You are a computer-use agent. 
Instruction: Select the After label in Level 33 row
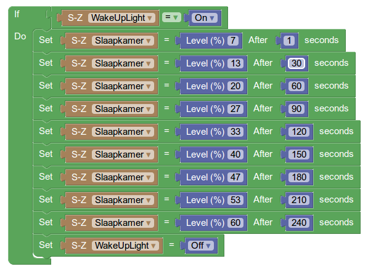click(x=263, y=131)
